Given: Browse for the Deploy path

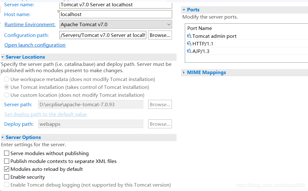Looking at the screenshot, I should [160, 124].
